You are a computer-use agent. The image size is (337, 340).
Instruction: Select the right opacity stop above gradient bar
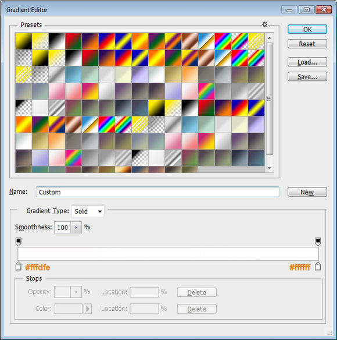pos(318,242)
